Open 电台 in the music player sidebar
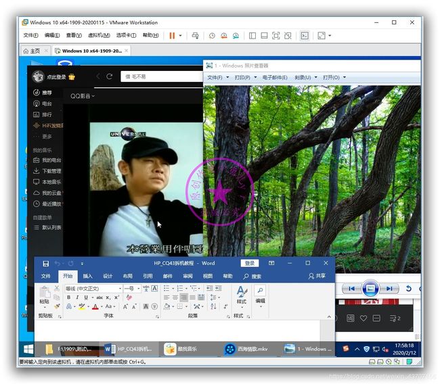Image resolution: width=440 pixels, height=384 pixels. click(43, 103)
